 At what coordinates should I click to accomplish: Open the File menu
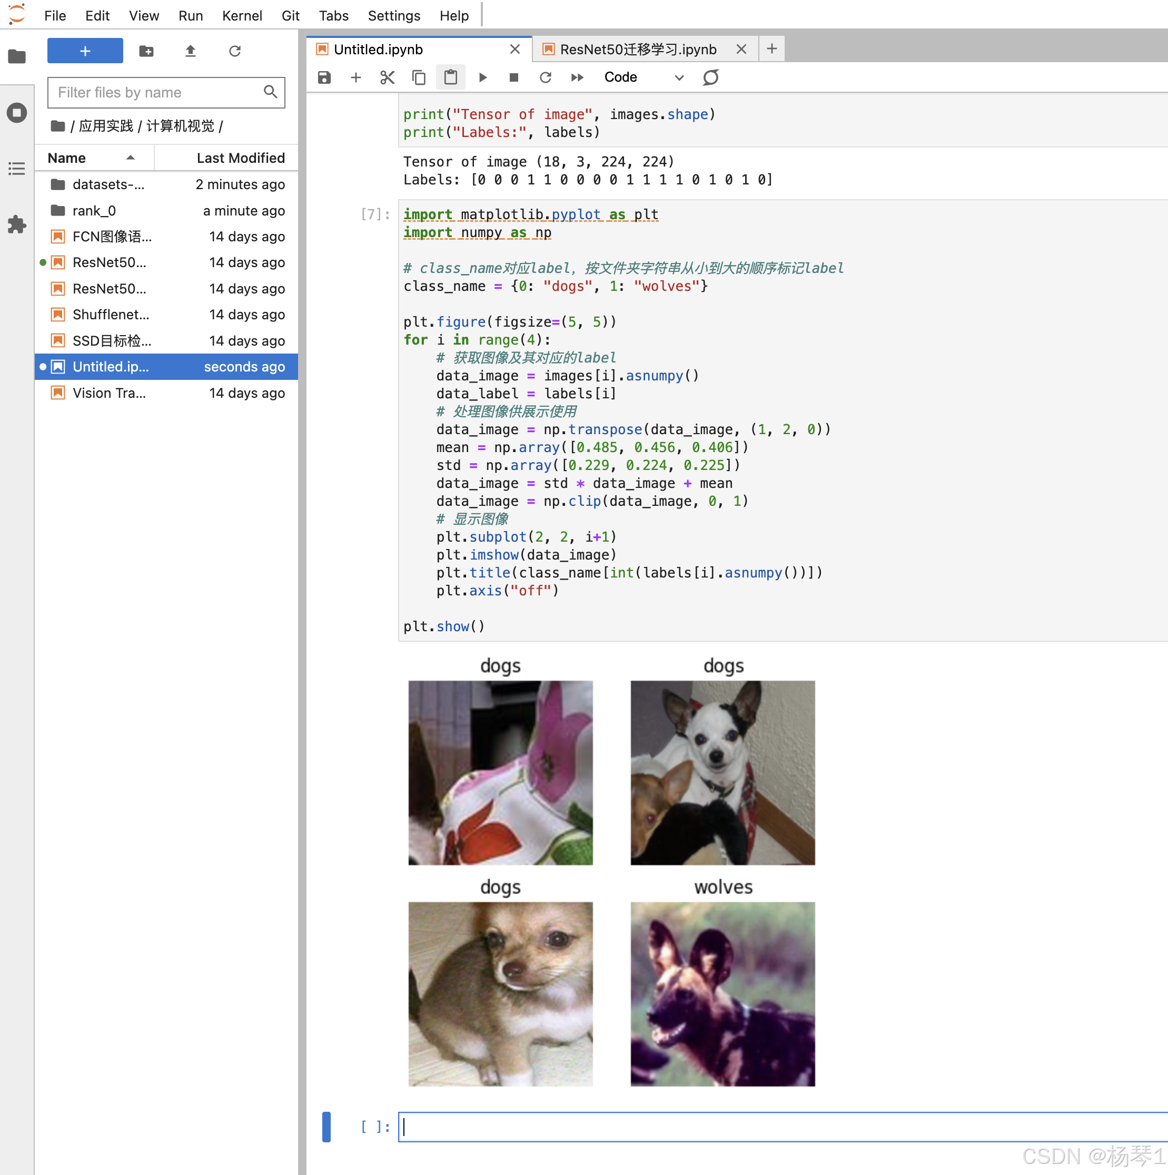55,15
